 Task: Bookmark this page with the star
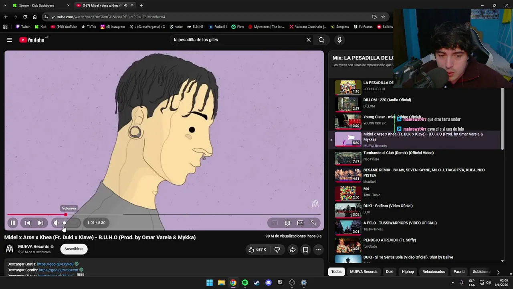(383, 17)
